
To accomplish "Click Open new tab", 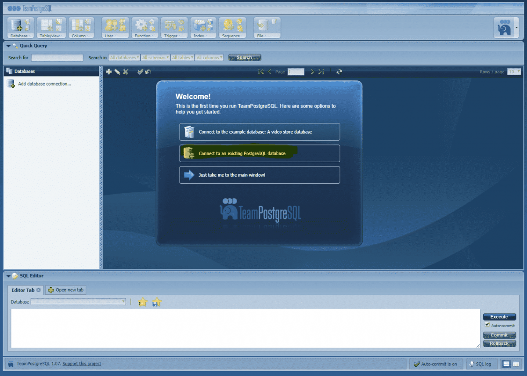I will [x=66, y=290].
